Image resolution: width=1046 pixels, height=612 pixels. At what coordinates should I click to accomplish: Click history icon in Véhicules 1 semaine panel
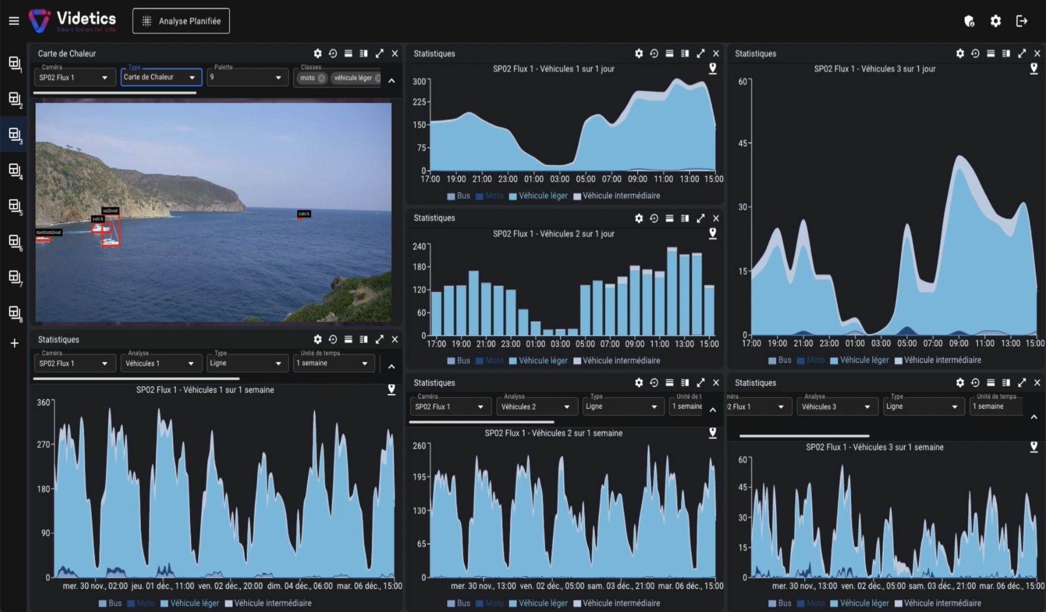click(333, 339)
